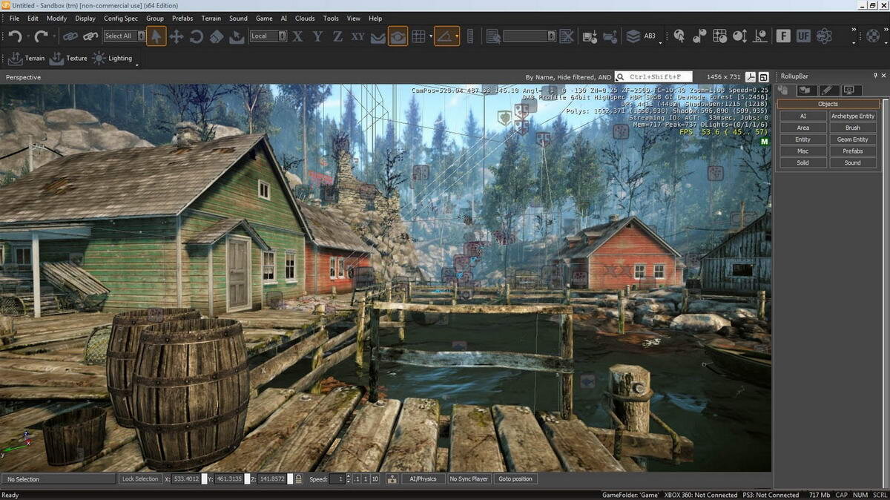The image size is (890, 500).
Task: Toggle snap to objects camera-style icon
Action: (398, 36)
